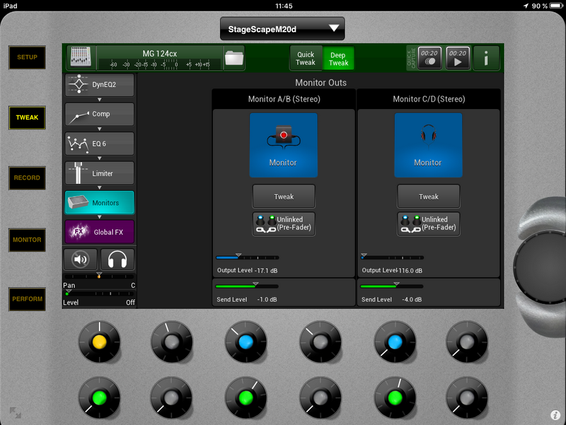
Task: Click the headphones cue button
Action: [x=117, y=259]
